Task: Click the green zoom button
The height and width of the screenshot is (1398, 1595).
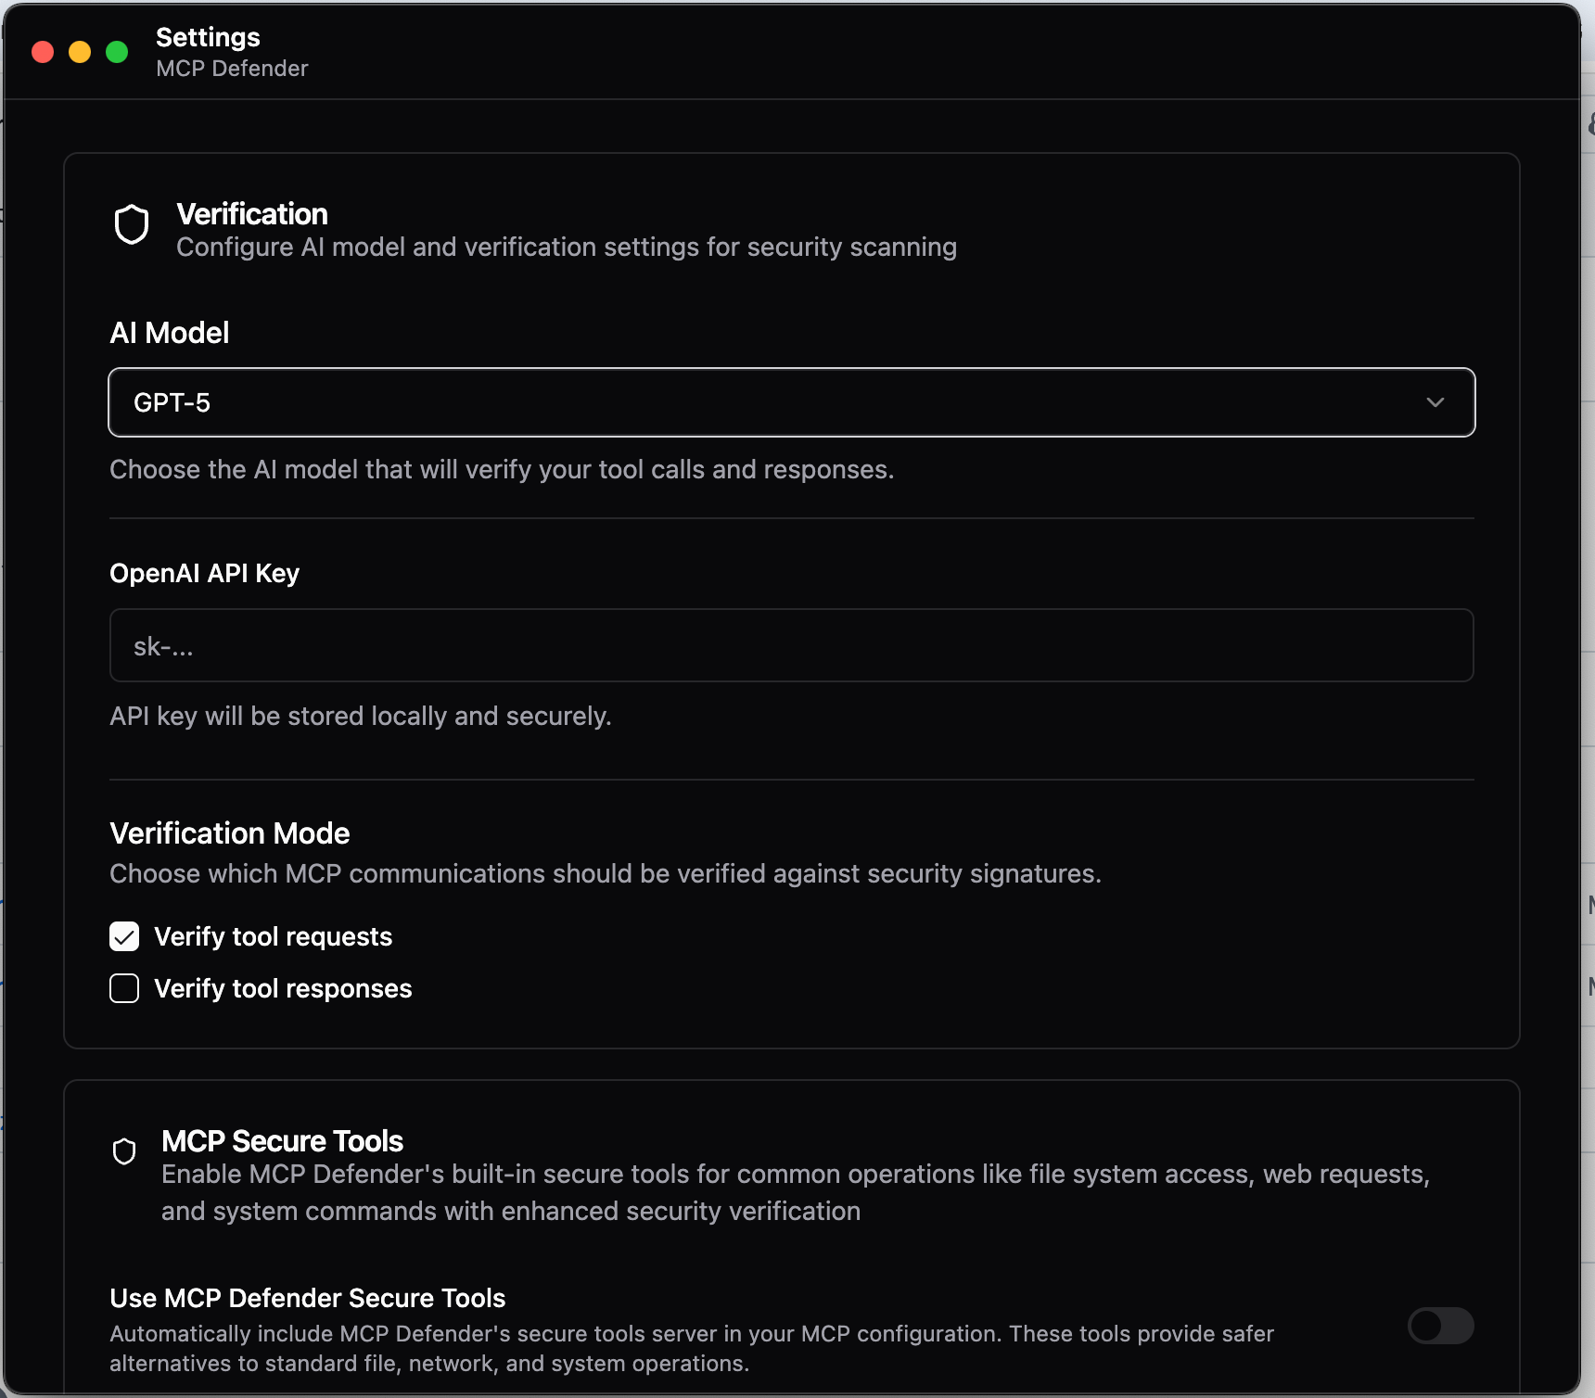Action: click(x=117, y=52)
